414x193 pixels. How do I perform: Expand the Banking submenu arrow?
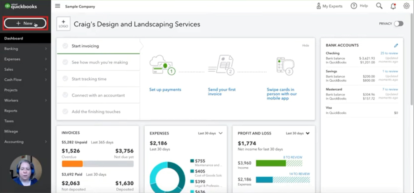46,49
